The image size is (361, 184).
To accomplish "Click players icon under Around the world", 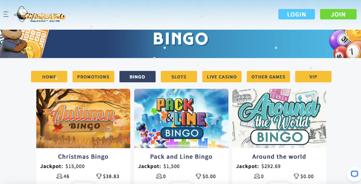I will tap(257, 176).
